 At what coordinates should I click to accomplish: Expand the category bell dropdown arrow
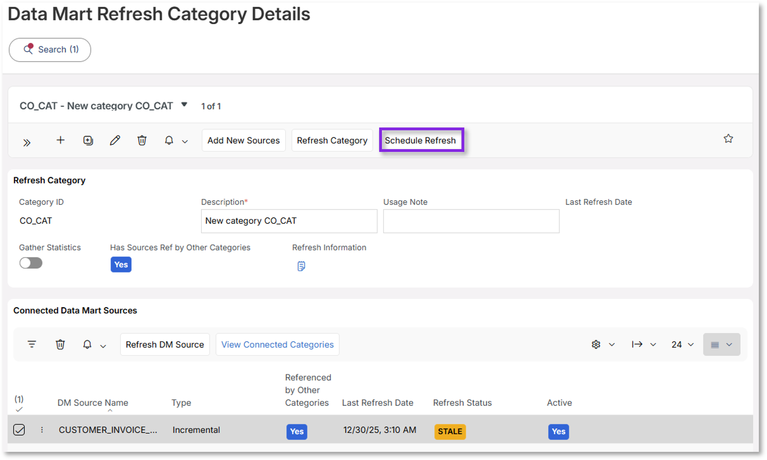click(185, 142)
